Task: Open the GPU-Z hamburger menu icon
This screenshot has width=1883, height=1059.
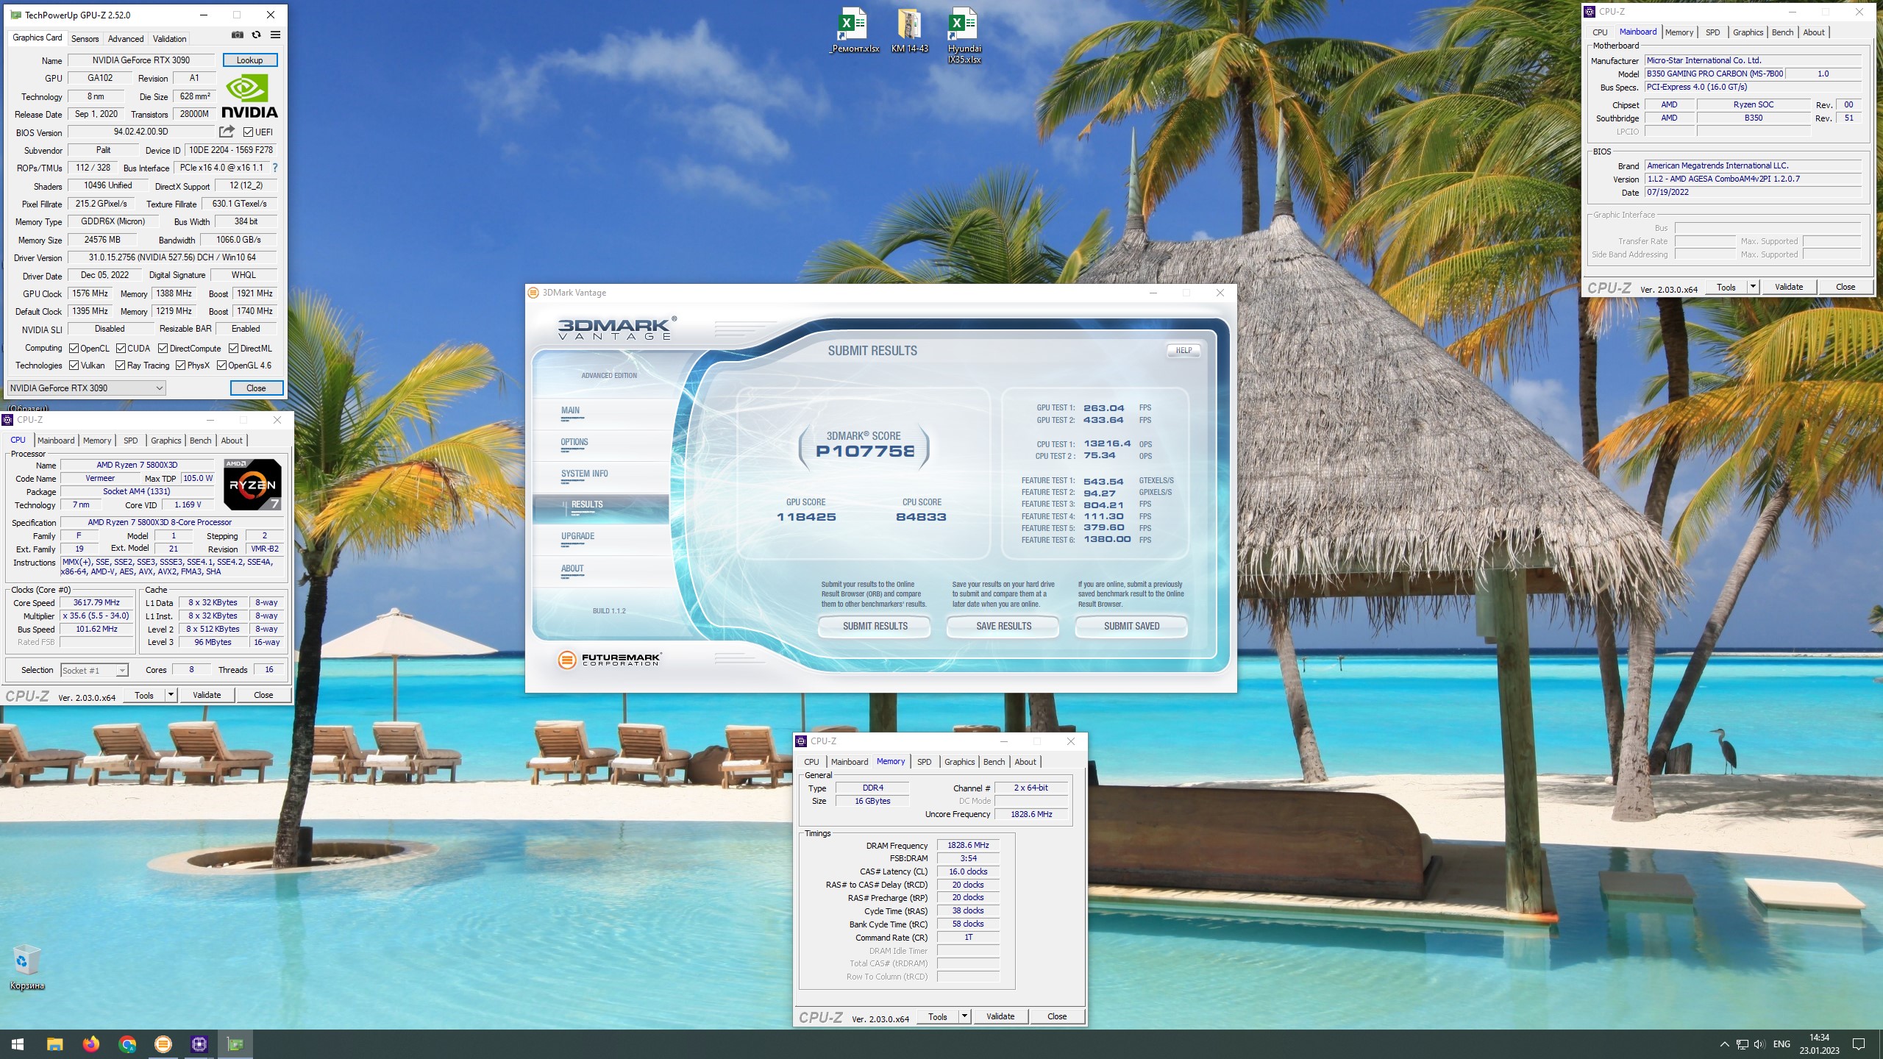Action: tap(275, 35)
